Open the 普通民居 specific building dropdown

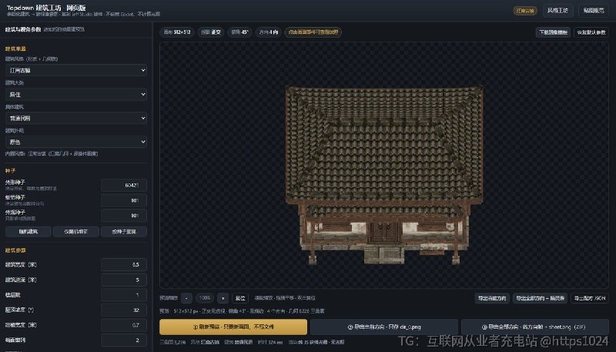(x=76, y=118)
